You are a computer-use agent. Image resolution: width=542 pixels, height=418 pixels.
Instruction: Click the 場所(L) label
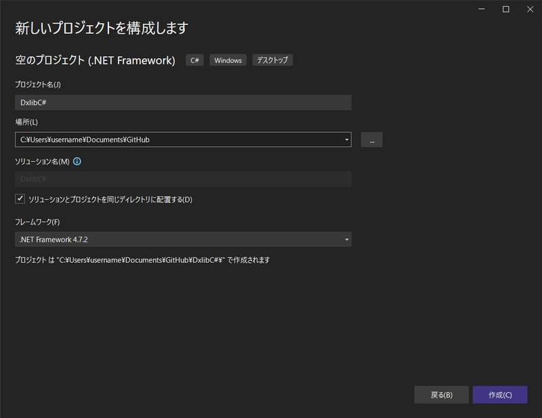click(x=26, y=122)
